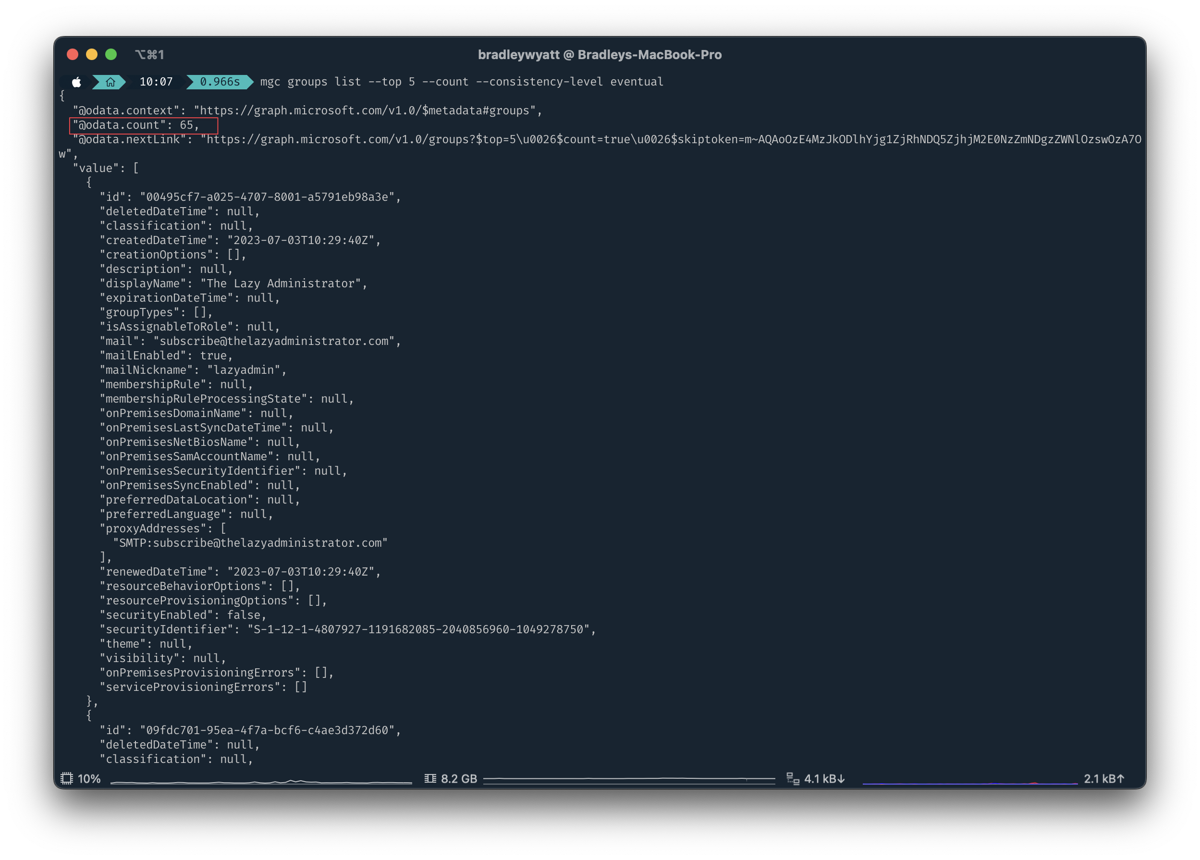The height and width of the screenshot is (860, 1200).
Task: Click the mailEnabled true line
Action: pyautogui.click(x=166, y=356)
